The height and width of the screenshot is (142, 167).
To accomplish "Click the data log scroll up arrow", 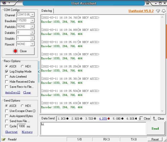I will point(162,17).
